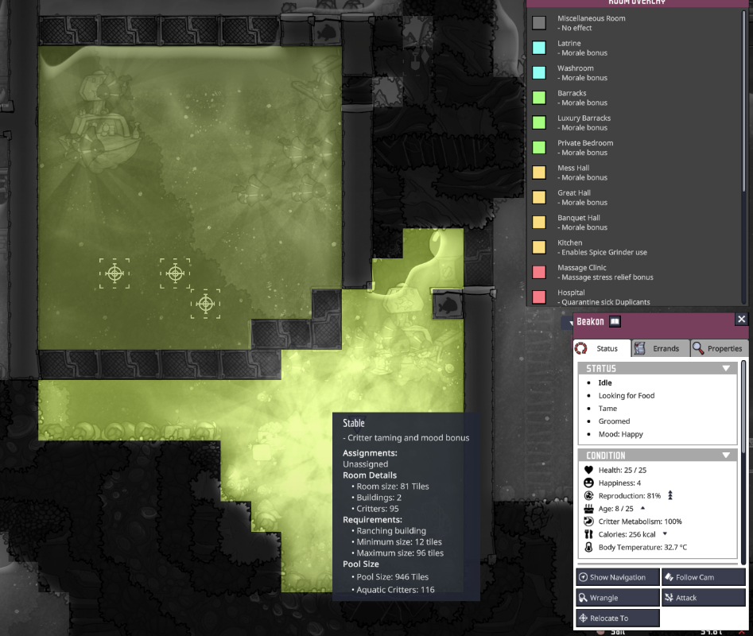Click the Beakon details panel scrollbar
753x636 pixels.
coord(744,405)
